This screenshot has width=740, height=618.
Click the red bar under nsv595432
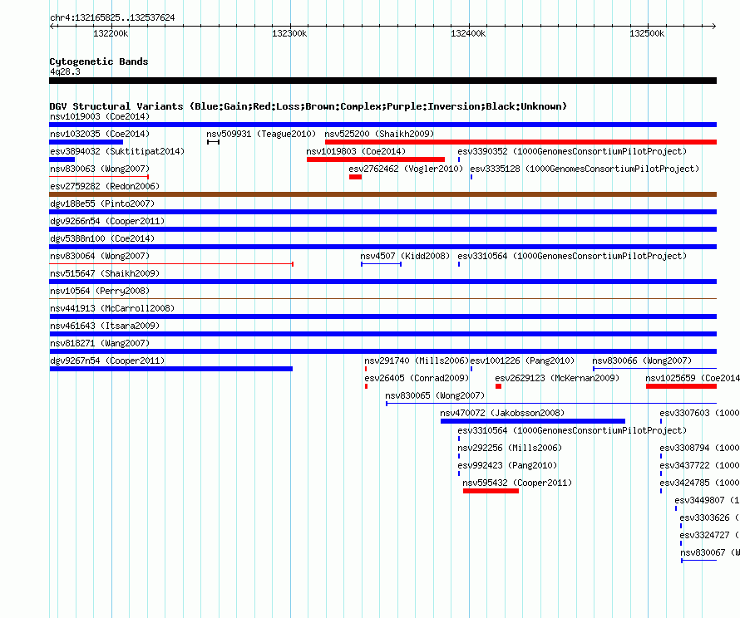point(491,491)
